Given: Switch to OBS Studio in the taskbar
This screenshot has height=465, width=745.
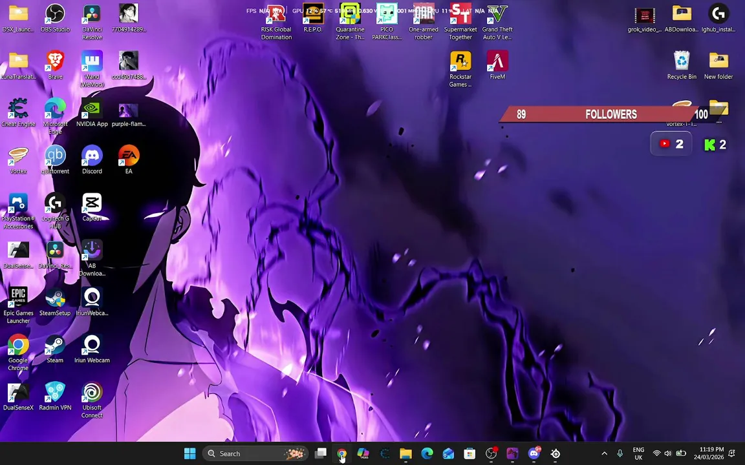Looking at the screenshot, I should 491,453.
